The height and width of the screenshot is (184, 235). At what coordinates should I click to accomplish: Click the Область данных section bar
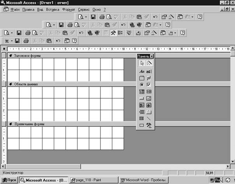(119, 84)
